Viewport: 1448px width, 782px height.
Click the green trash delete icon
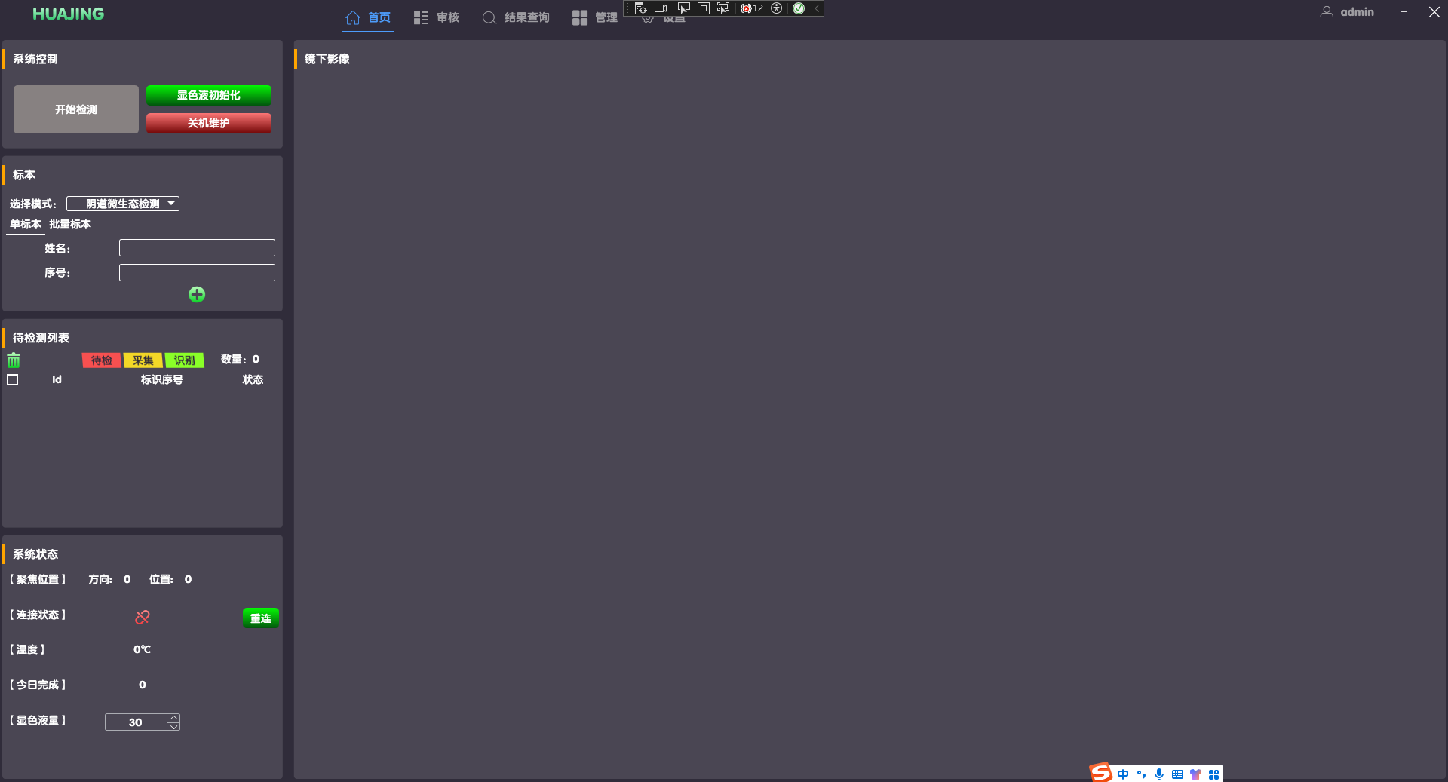[x=14, y=360]
